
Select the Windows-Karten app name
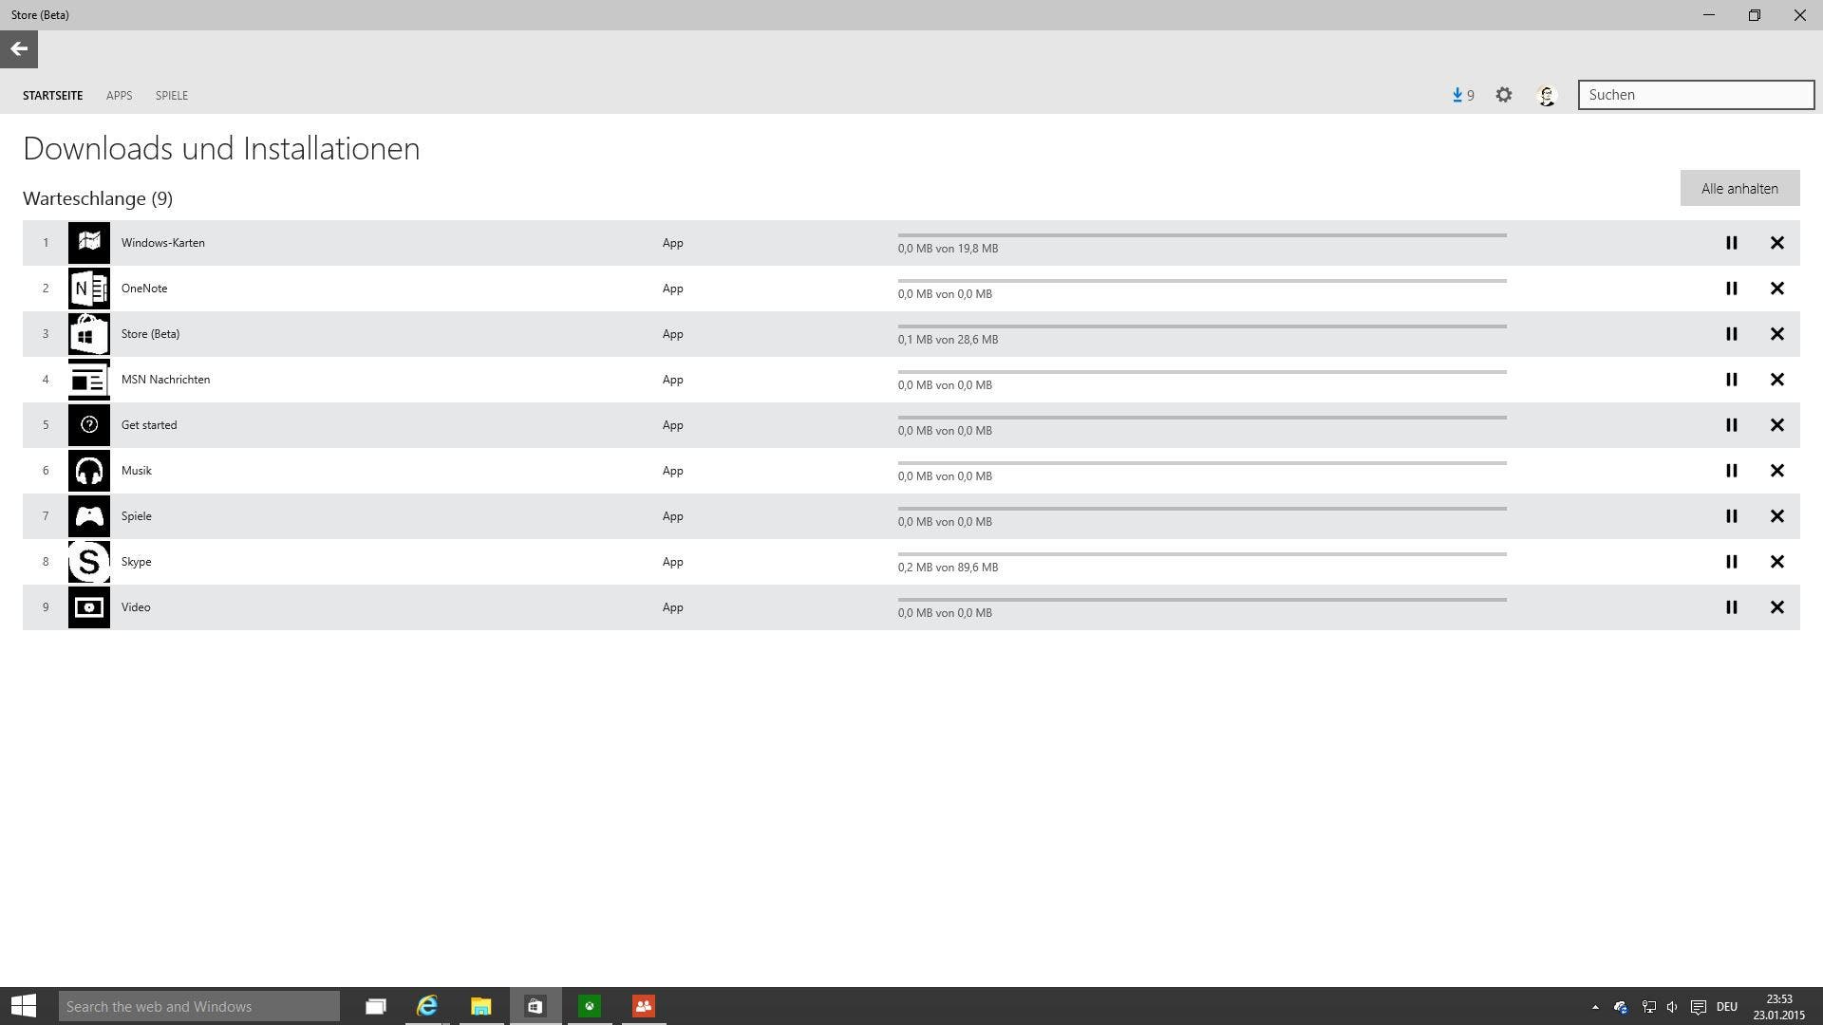pos(162,243)
